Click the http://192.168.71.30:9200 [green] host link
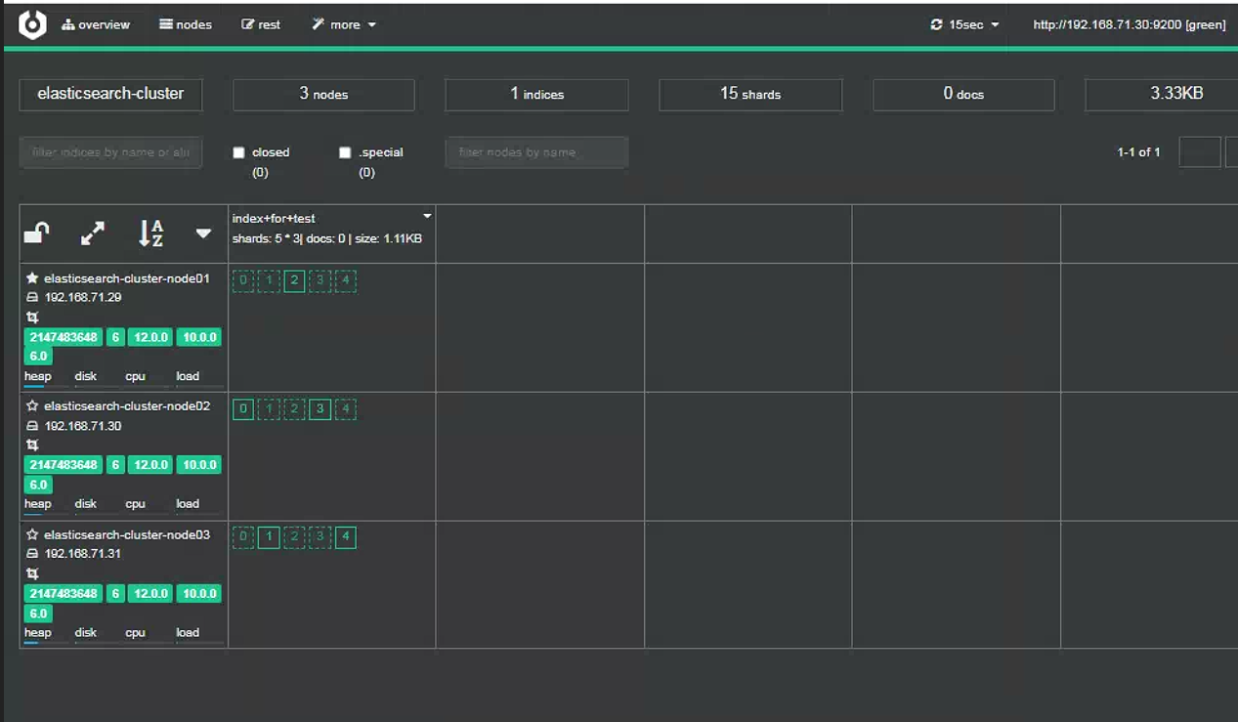Screen dimensions: 1238x722 point(1130,24)
